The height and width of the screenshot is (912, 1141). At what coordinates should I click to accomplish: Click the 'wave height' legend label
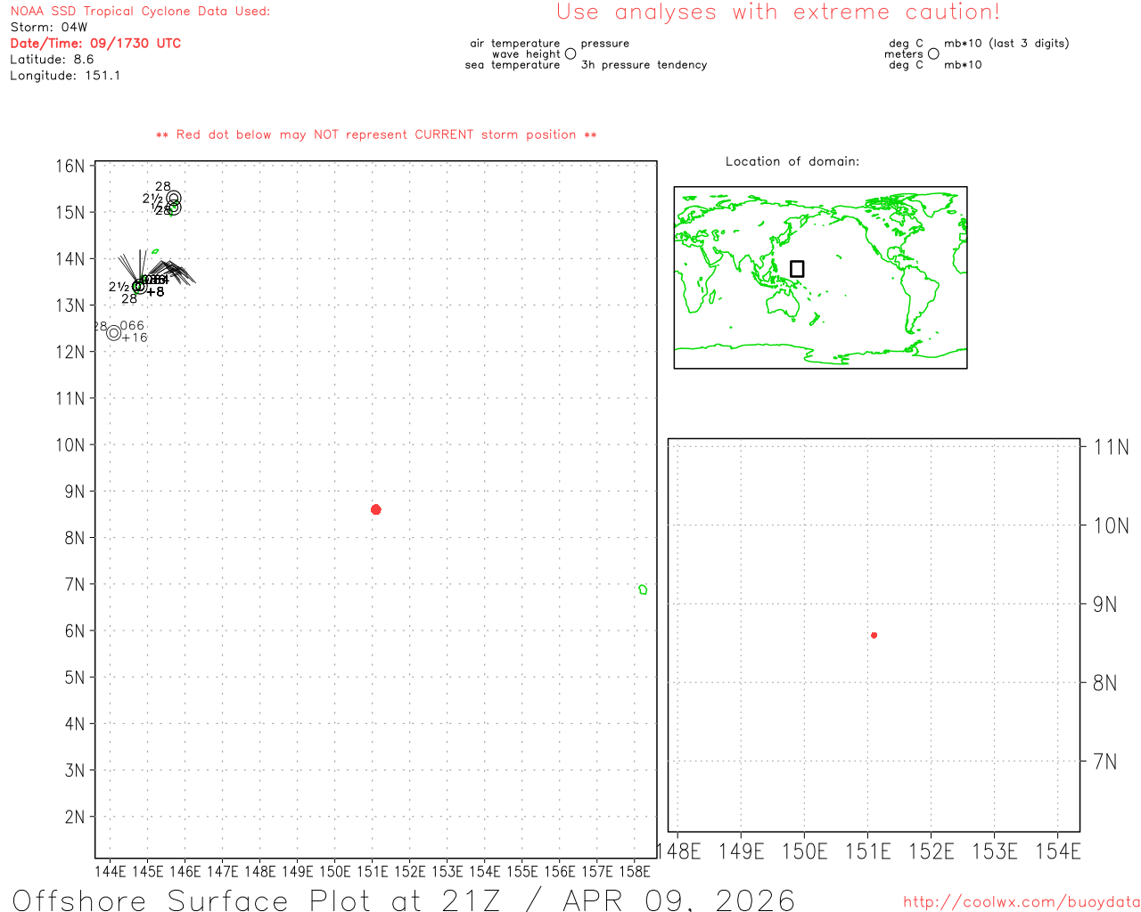526,54
